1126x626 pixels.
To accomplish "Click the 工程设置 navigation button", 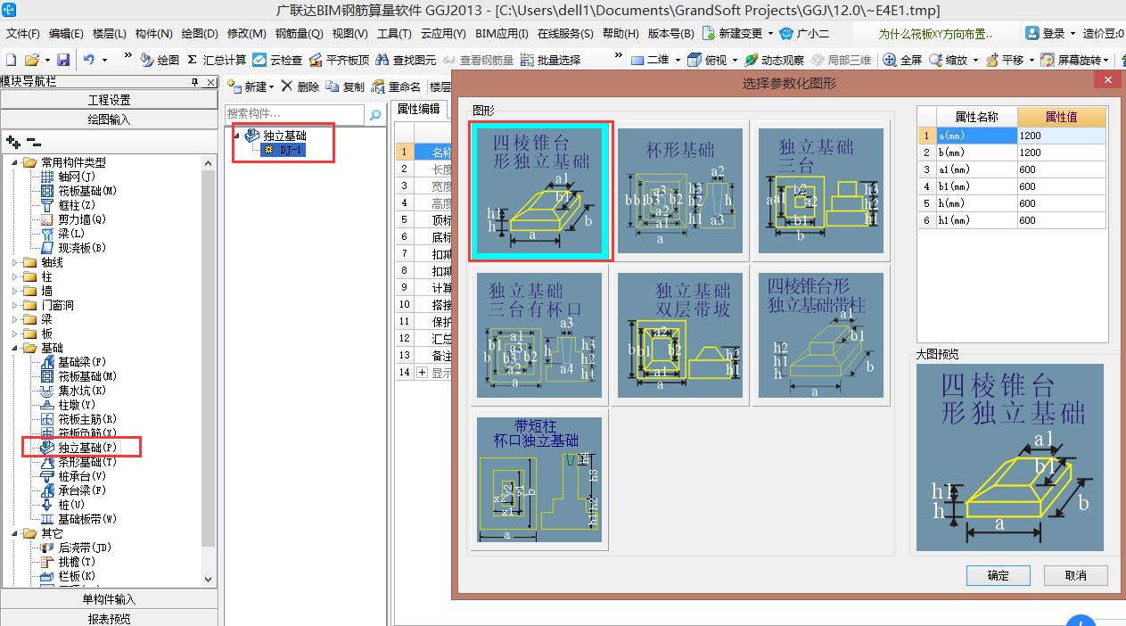I will 109,100.
